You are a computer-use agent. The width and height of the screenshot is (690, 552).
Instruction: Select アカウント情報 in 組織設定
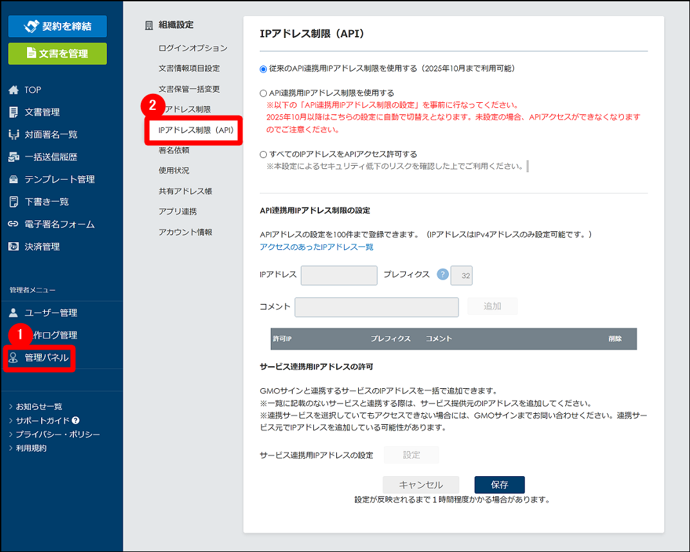coord(185,232)
